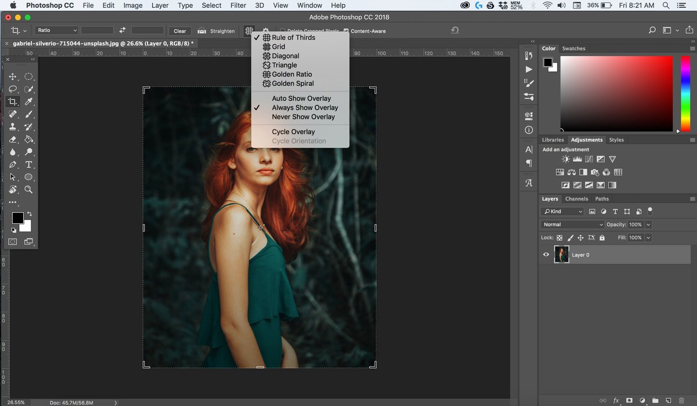Screen dimensions: 697x406
Task: Toggle lock position
Action: pyautogui.click(x=581, y=238)
